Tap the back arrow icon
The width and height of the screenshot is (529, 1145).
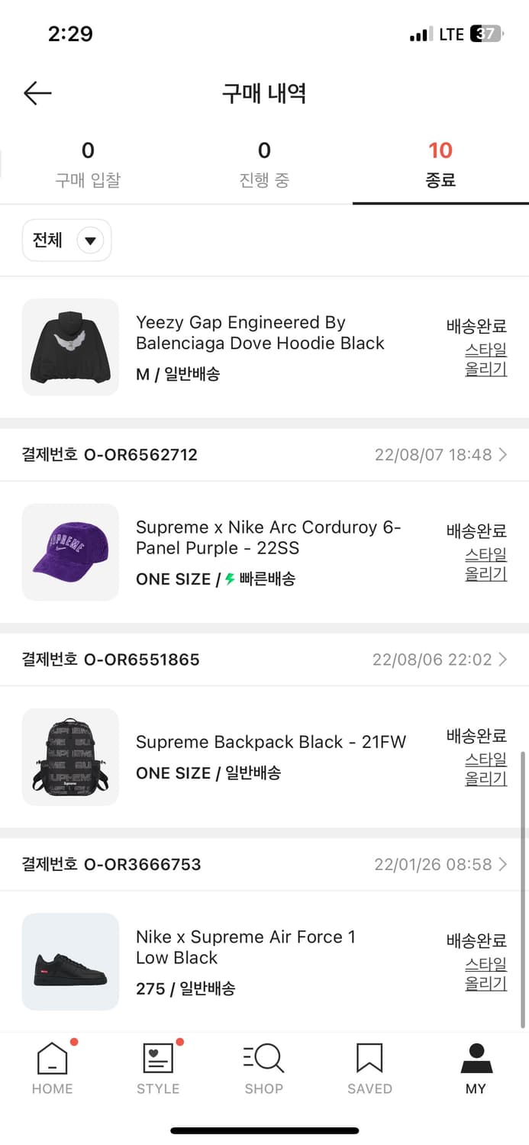coord(37,93)
